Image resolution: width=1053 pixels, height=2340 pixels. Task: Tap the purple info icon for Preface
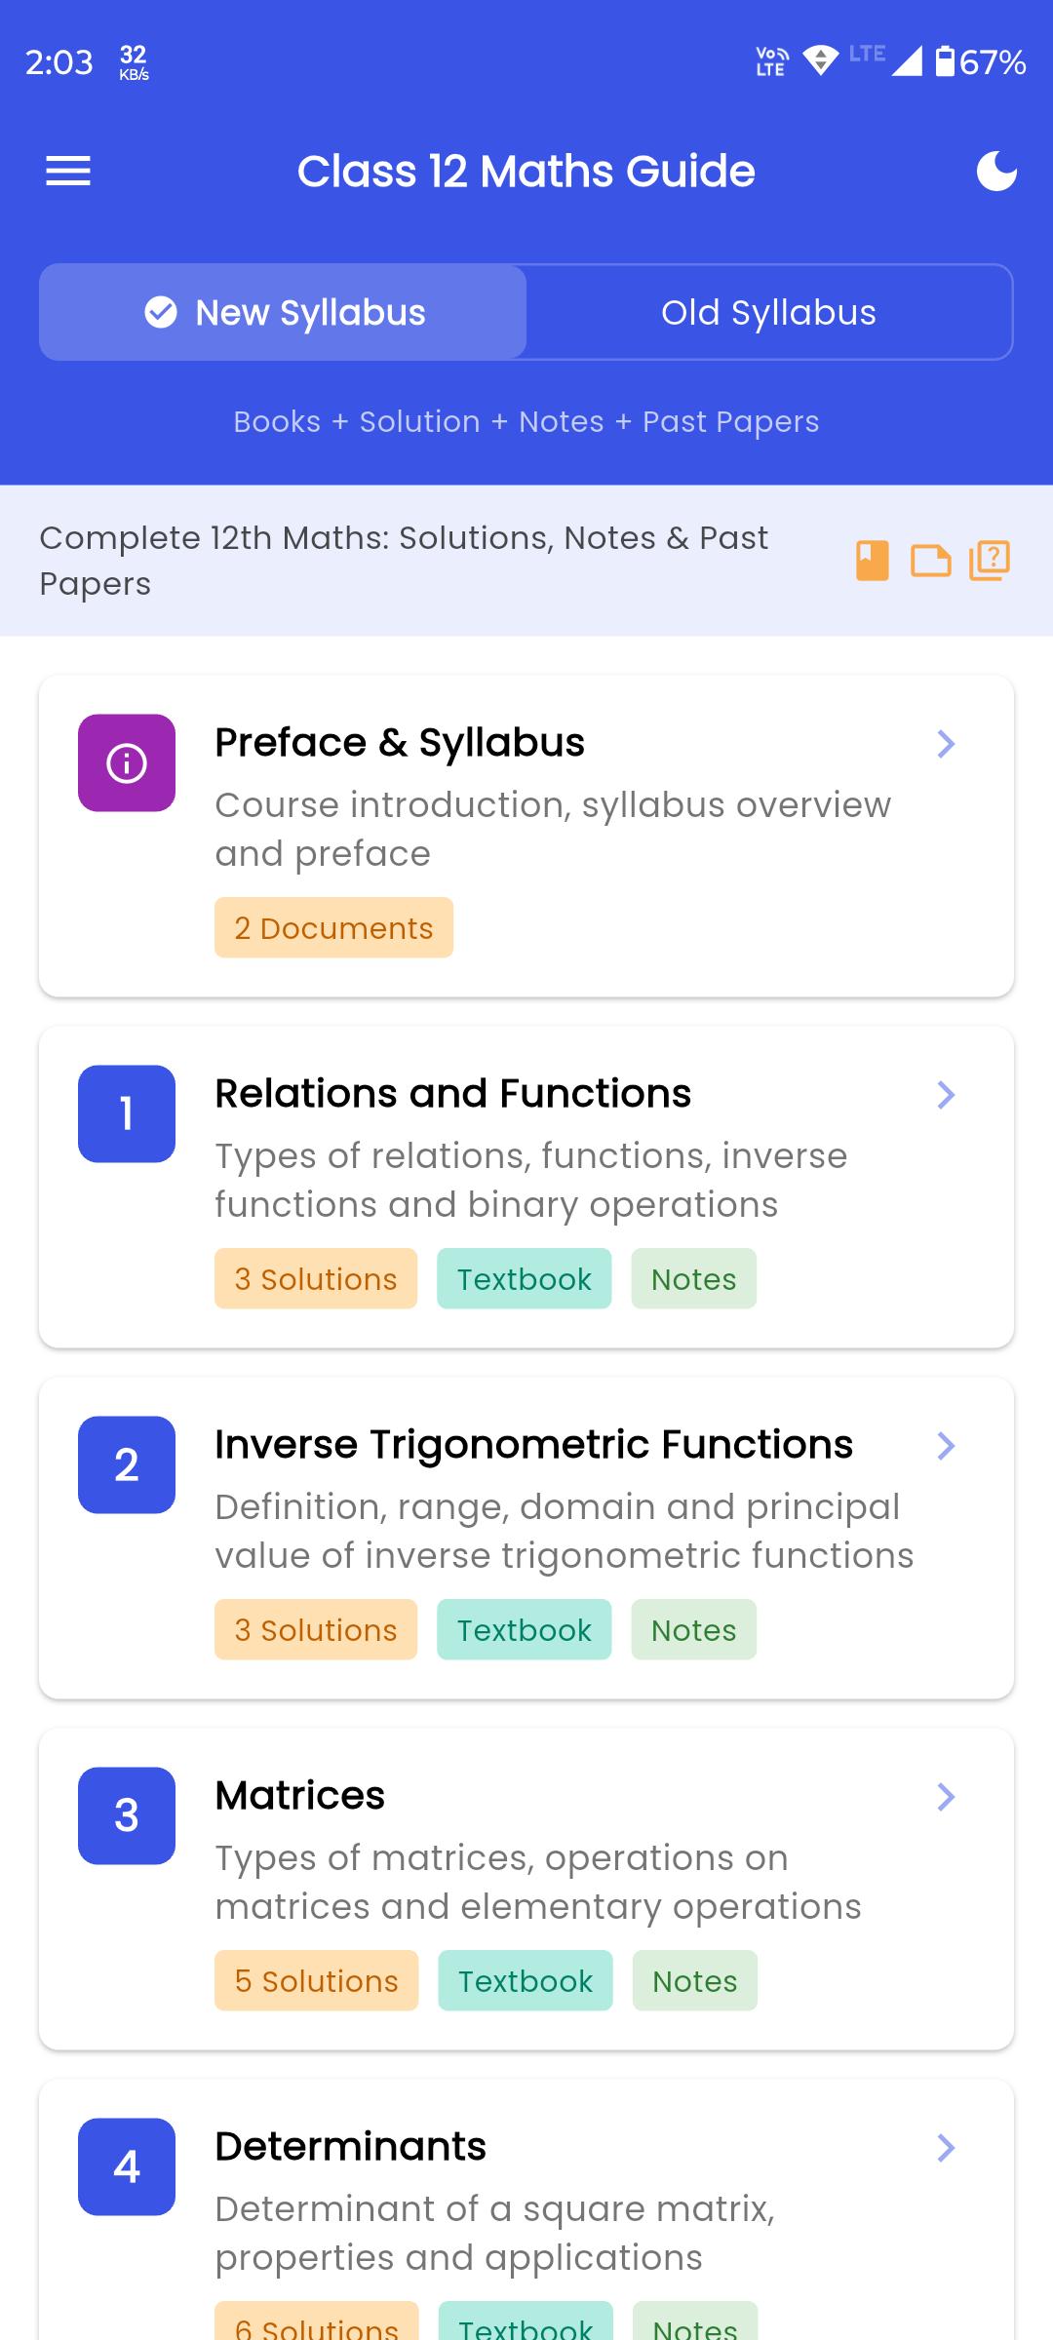(127, 762)
